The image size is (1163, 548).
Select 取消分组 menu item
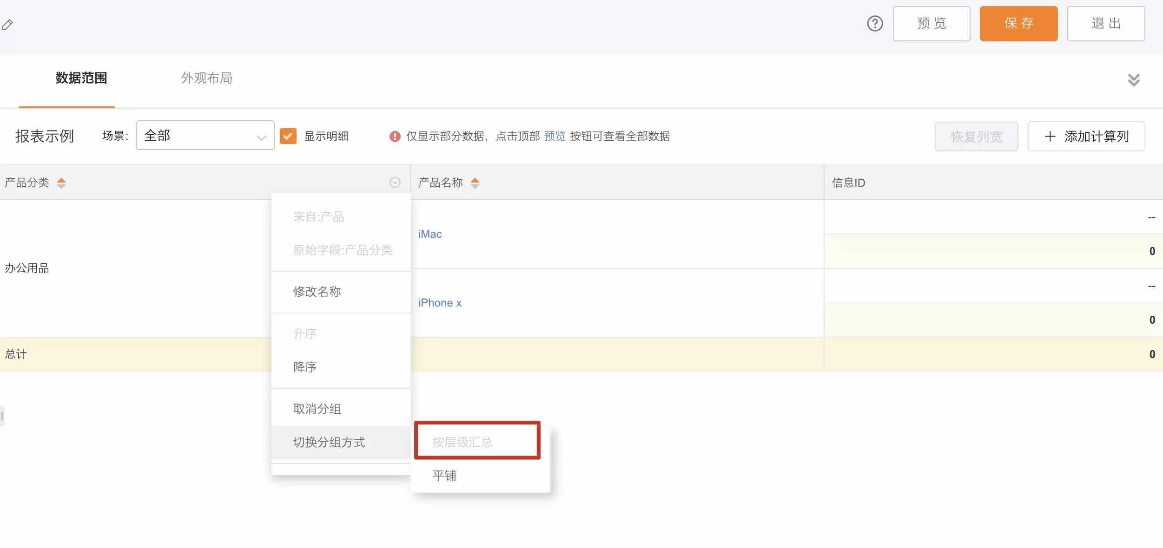pos(341,409)
